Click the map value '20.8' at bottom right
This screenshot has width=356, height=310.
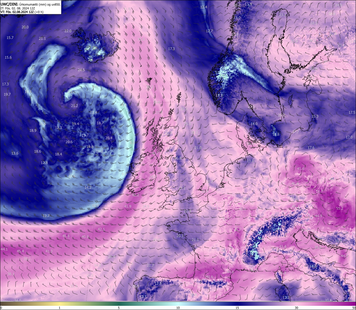pos(328,300)
